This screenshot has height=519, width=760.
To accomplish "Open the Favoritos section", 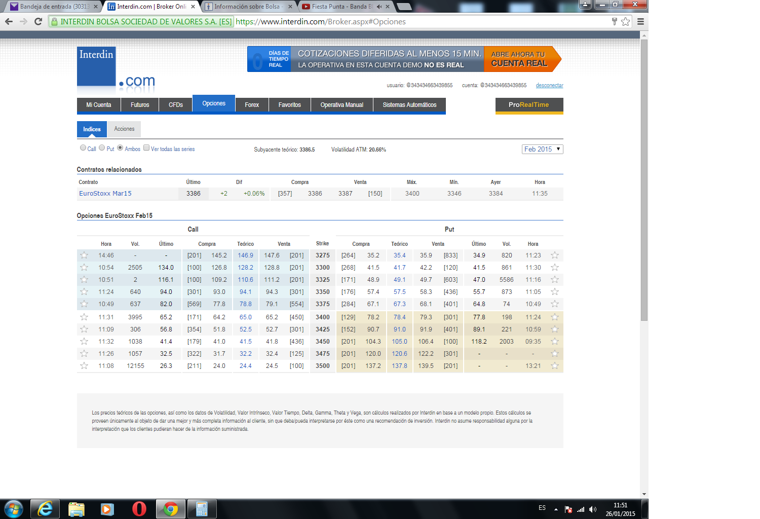I will 290,105.
